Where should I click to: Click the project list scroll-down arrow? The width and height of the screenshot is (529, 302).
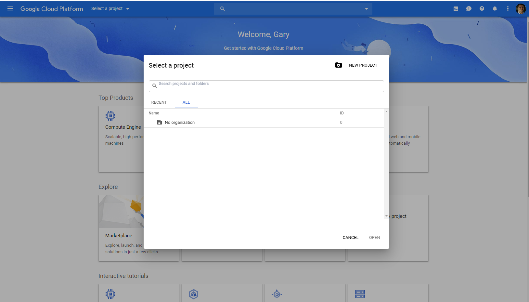[x=386, y=216]
